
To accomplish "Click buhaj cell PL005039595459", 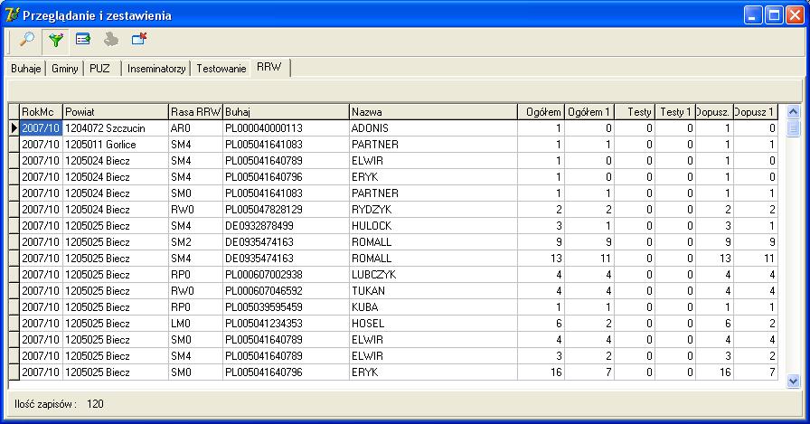I will (x=287, y=307).
